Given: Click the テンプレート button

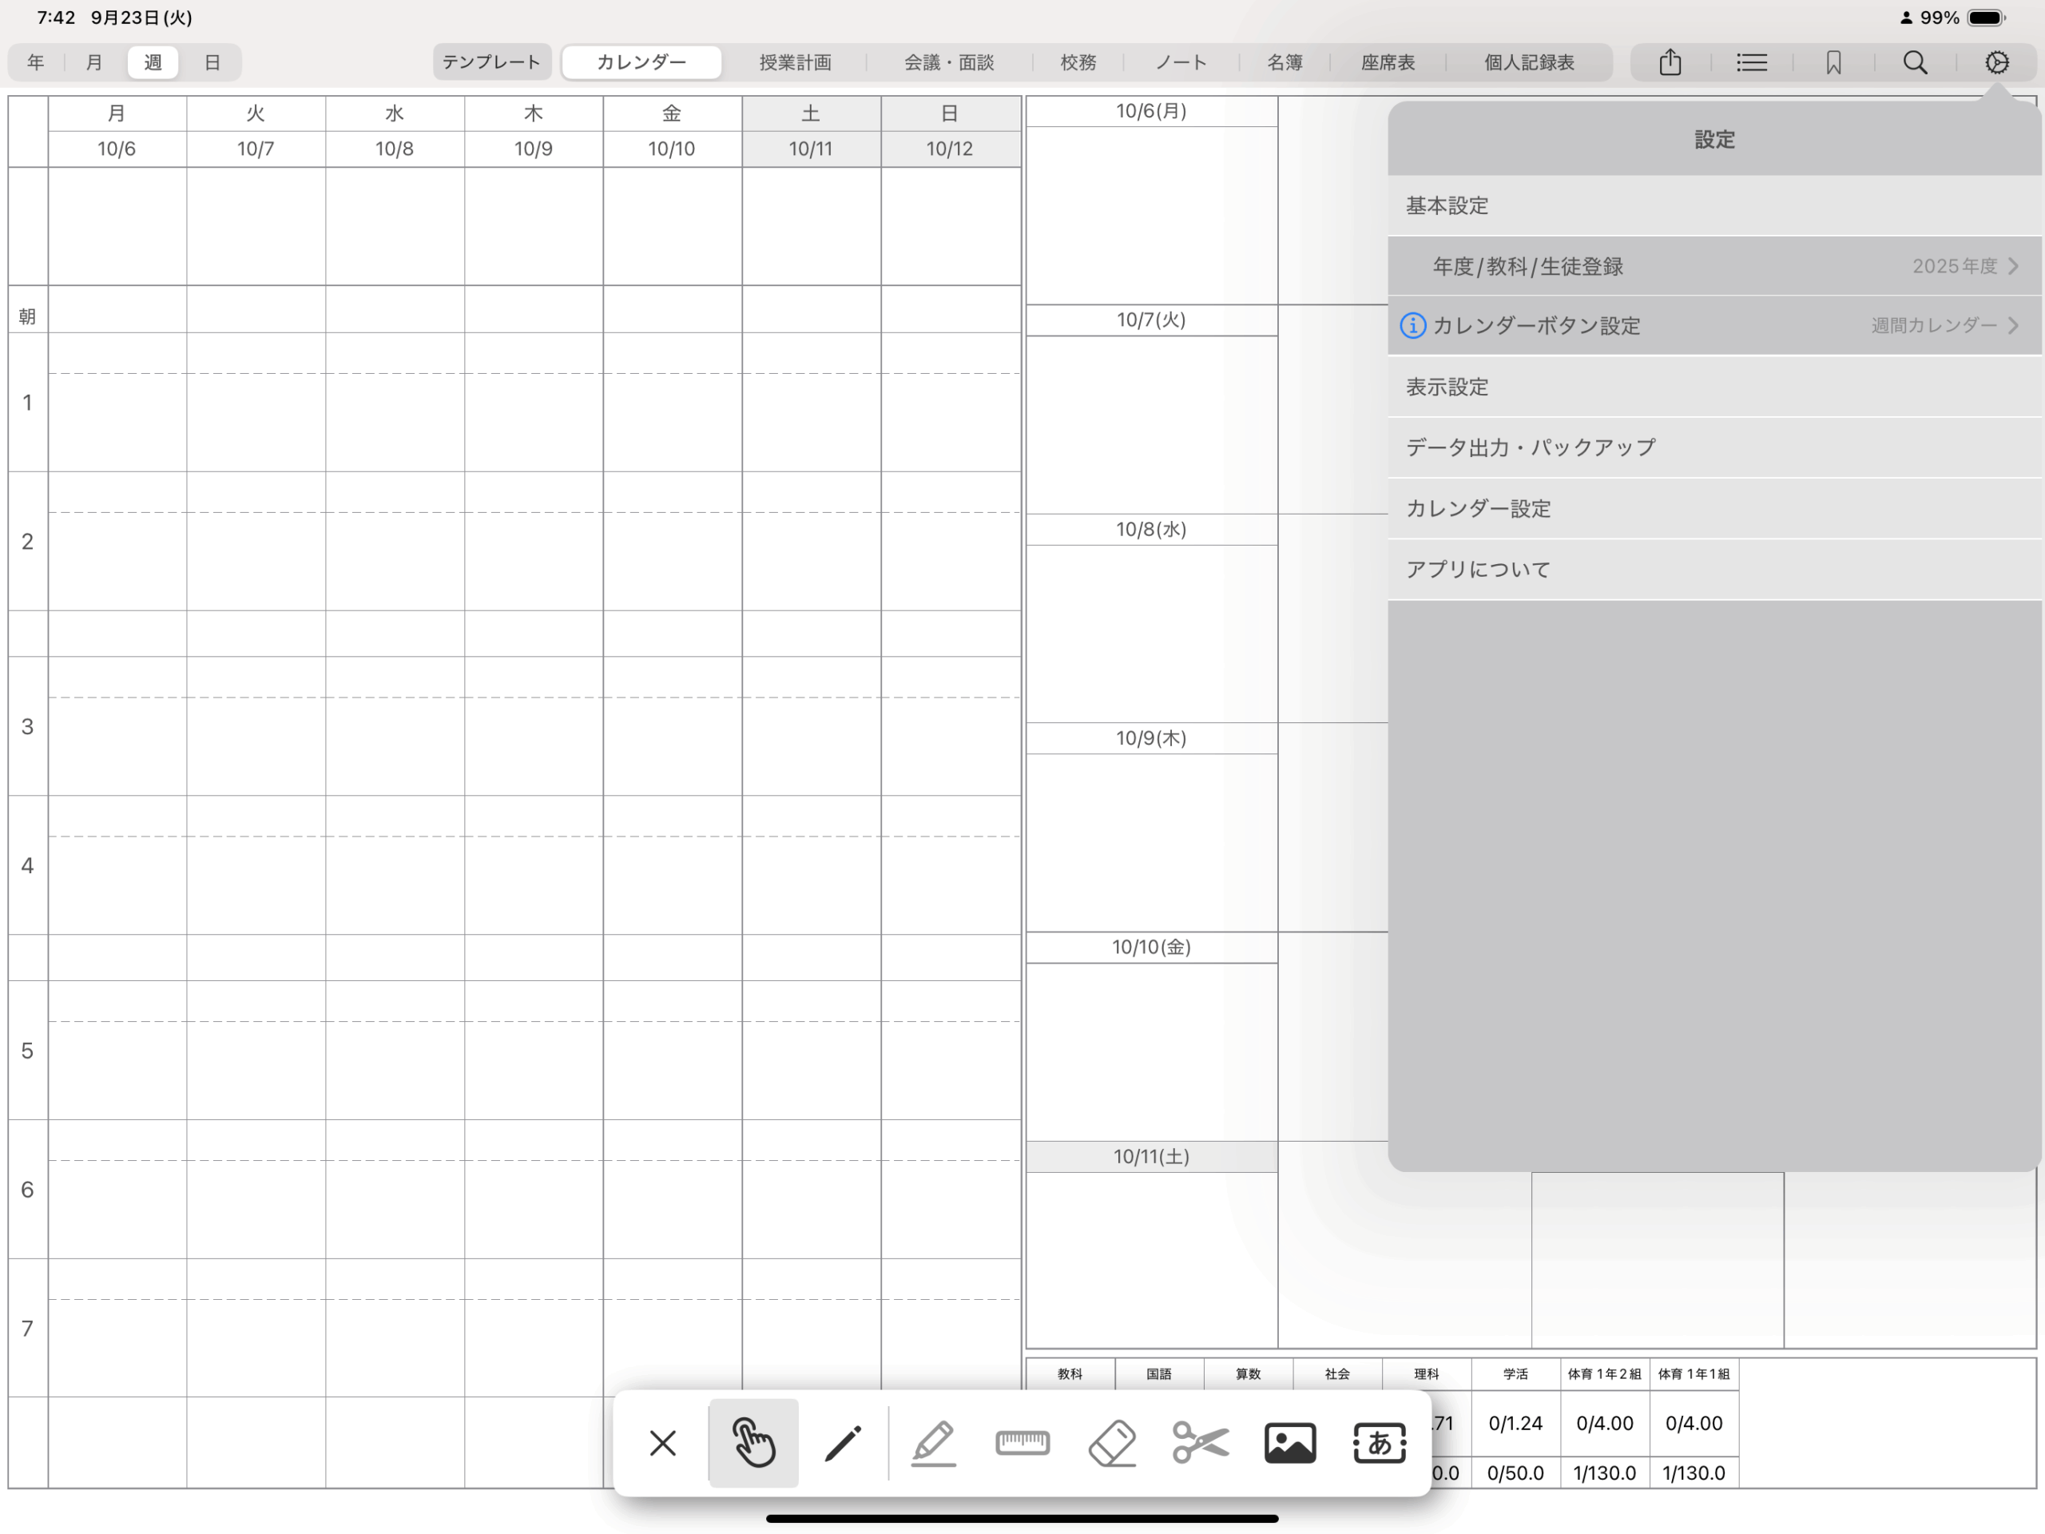Looking at the screenshot, I should coord(491,63).
